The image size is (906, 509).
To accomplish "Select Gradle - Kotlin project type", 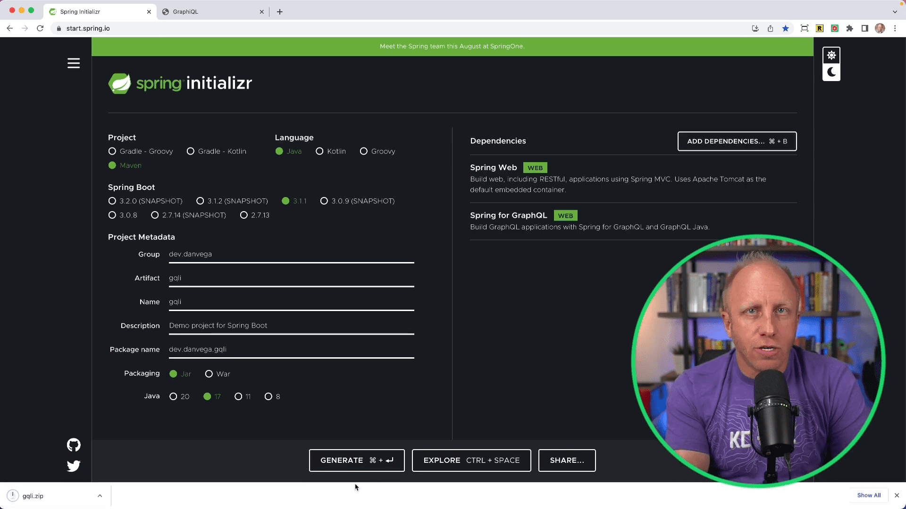I will [x=191, y=151].
